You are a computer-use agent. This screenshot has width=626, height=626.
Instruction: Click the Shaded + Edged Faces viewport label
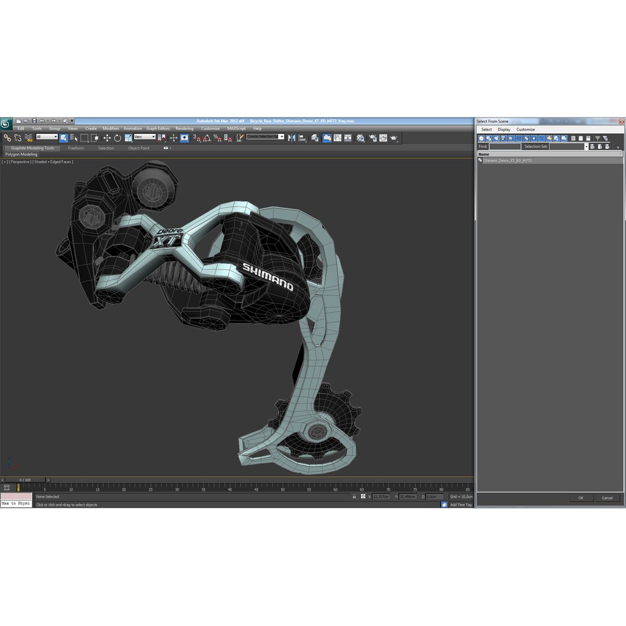(53, 162)
